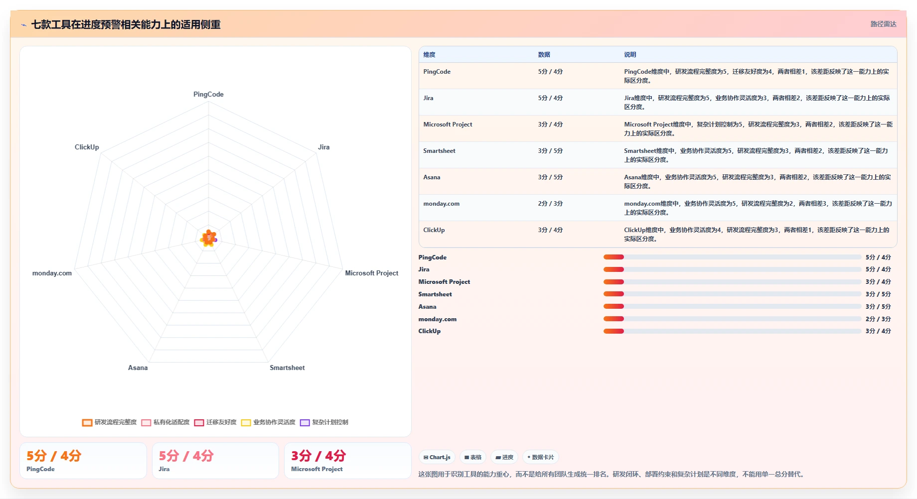
Task: Click the 数据卡片 tag
Action: coord(541,457)
